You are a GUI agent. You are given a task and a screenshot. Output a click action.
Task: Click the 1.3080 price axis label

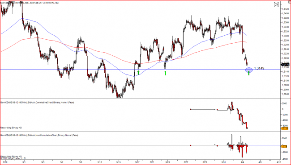pyautogui.click(x=286, y=85)
